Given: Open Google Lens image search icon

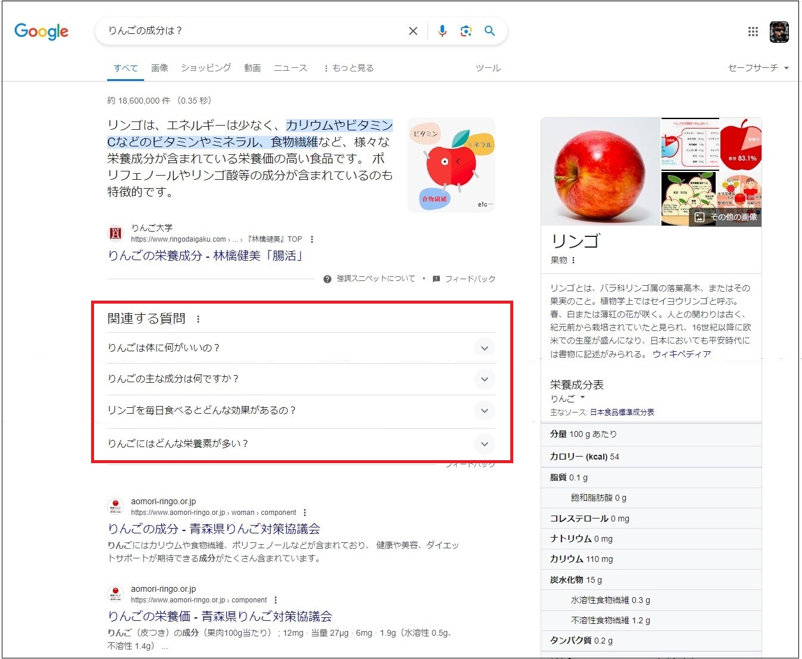Looking at the screenshot, I should tap(466, 31).
